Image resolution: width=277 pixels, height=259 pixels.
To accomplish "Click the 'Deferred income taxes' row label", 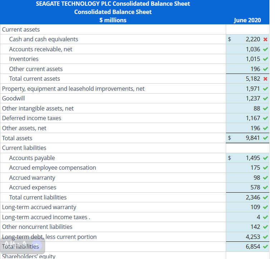I will tap(32, 118).
